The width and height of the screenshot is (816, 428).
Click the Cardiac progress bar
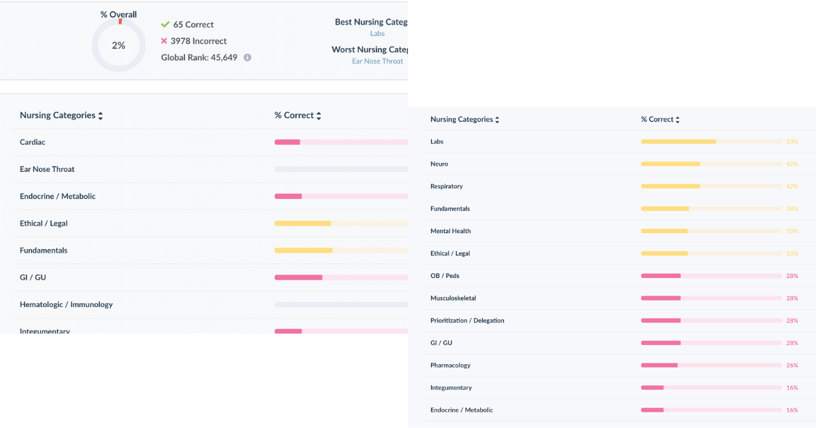point(341,142)
